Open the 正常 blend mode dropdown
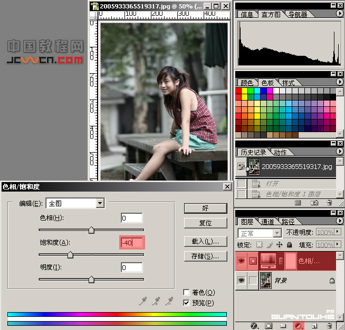This screenshot has width=345, height=330. click(277, 233)
